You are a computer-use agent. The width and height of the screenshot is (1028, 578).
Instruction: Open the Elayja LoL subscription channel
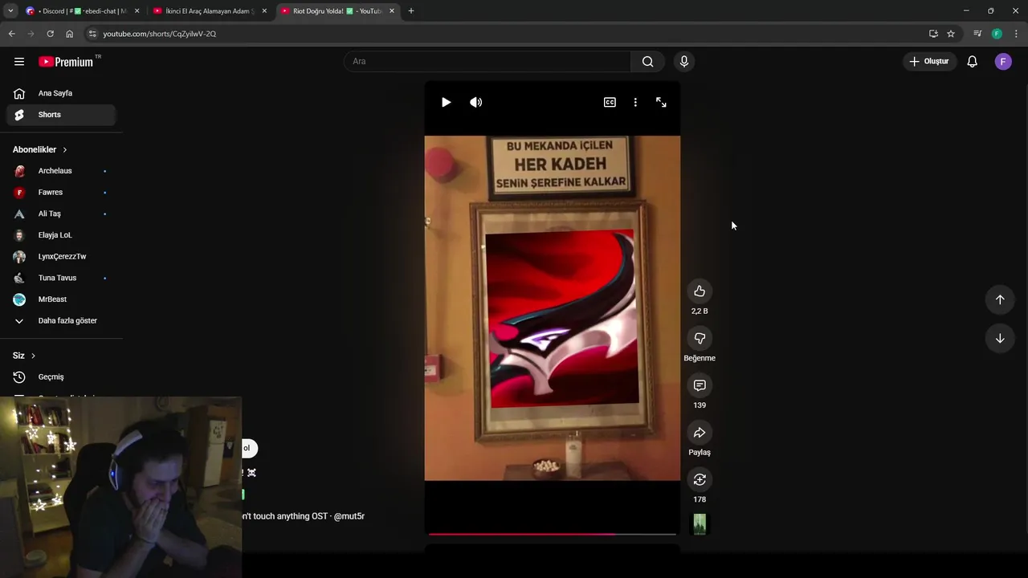[61, 235]
